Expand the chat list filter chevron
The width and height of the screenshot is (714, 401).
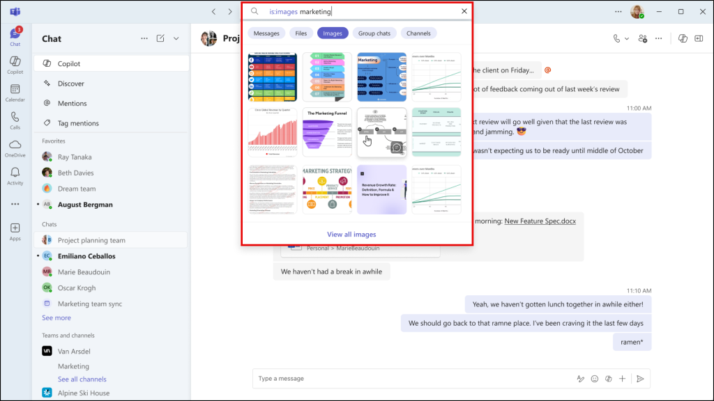(176, 39)
